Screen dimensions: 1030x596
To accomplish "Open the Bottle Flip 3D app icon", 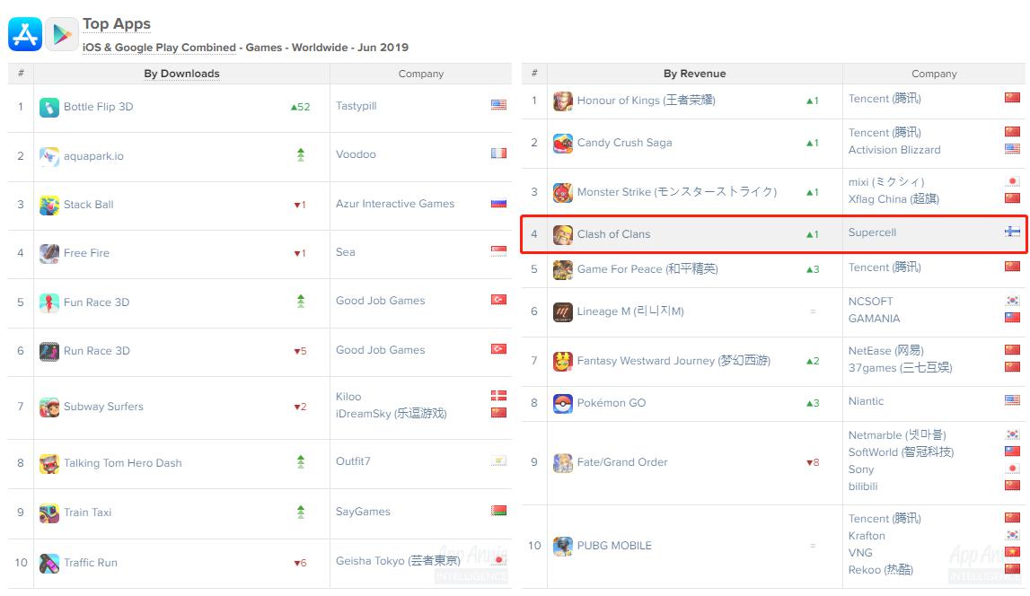I will [x=49, y=107].
